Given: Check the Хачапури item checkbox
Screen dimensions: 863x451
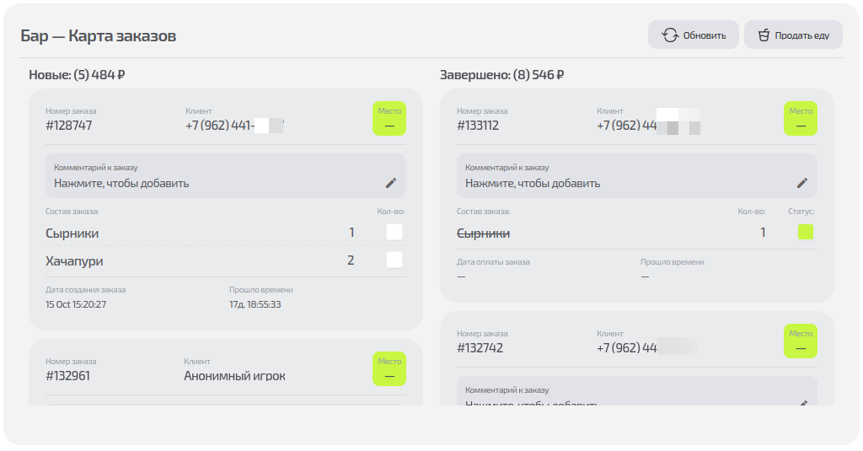Looking at the screenshot, I should (394, 260).
